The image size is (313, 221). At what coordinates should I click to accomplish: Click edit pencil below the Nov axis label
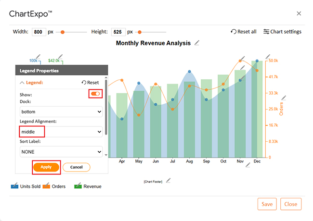(x=248, y=165)
